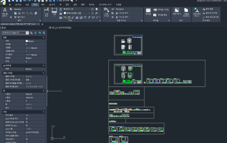This screenshot has height=143, width=227.
Task: Open the Express Tools ribbon tab
Action: [105, 5]
